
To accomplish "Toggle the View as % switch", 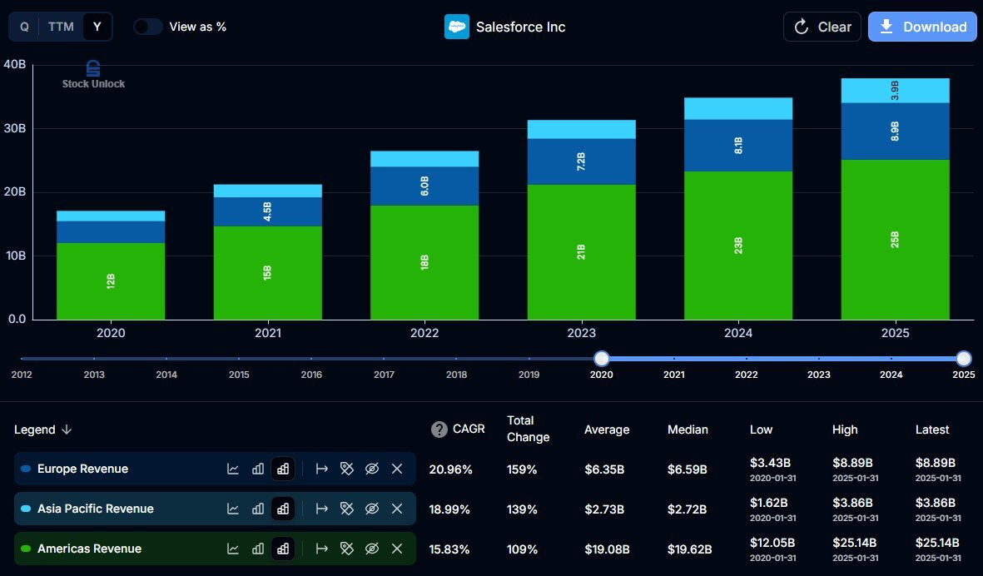I will point(148,27).
